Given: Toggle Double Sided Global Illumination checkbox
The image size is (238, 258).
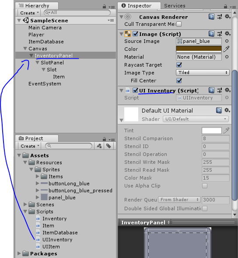Looking at the screenshot, I should [205, 209].
